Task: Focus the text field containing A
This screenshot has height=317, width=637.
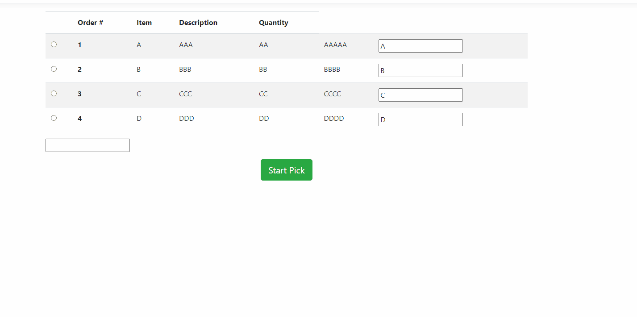Action: (421, 46)
